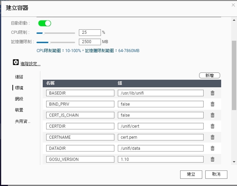Viewport: 237px width, 186px height.
Task: Open the 共用資... shared folder tab
Action: 22,121
